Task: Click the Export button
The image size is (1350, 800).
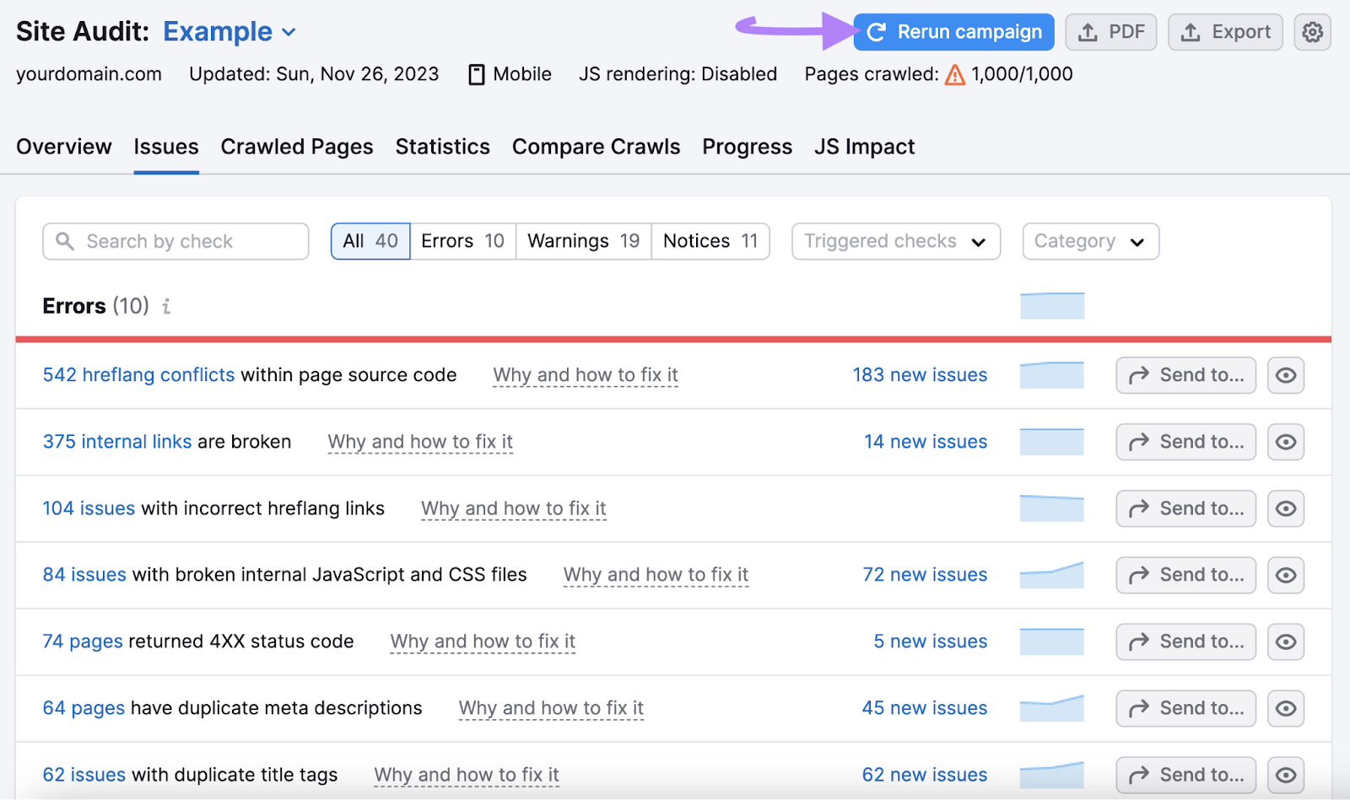Action: (1225, 32)
